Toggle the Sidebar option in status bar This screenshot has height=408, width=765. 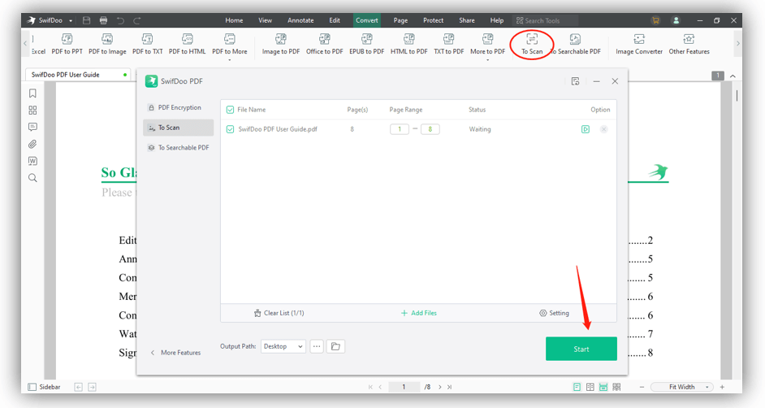(44, 387)
